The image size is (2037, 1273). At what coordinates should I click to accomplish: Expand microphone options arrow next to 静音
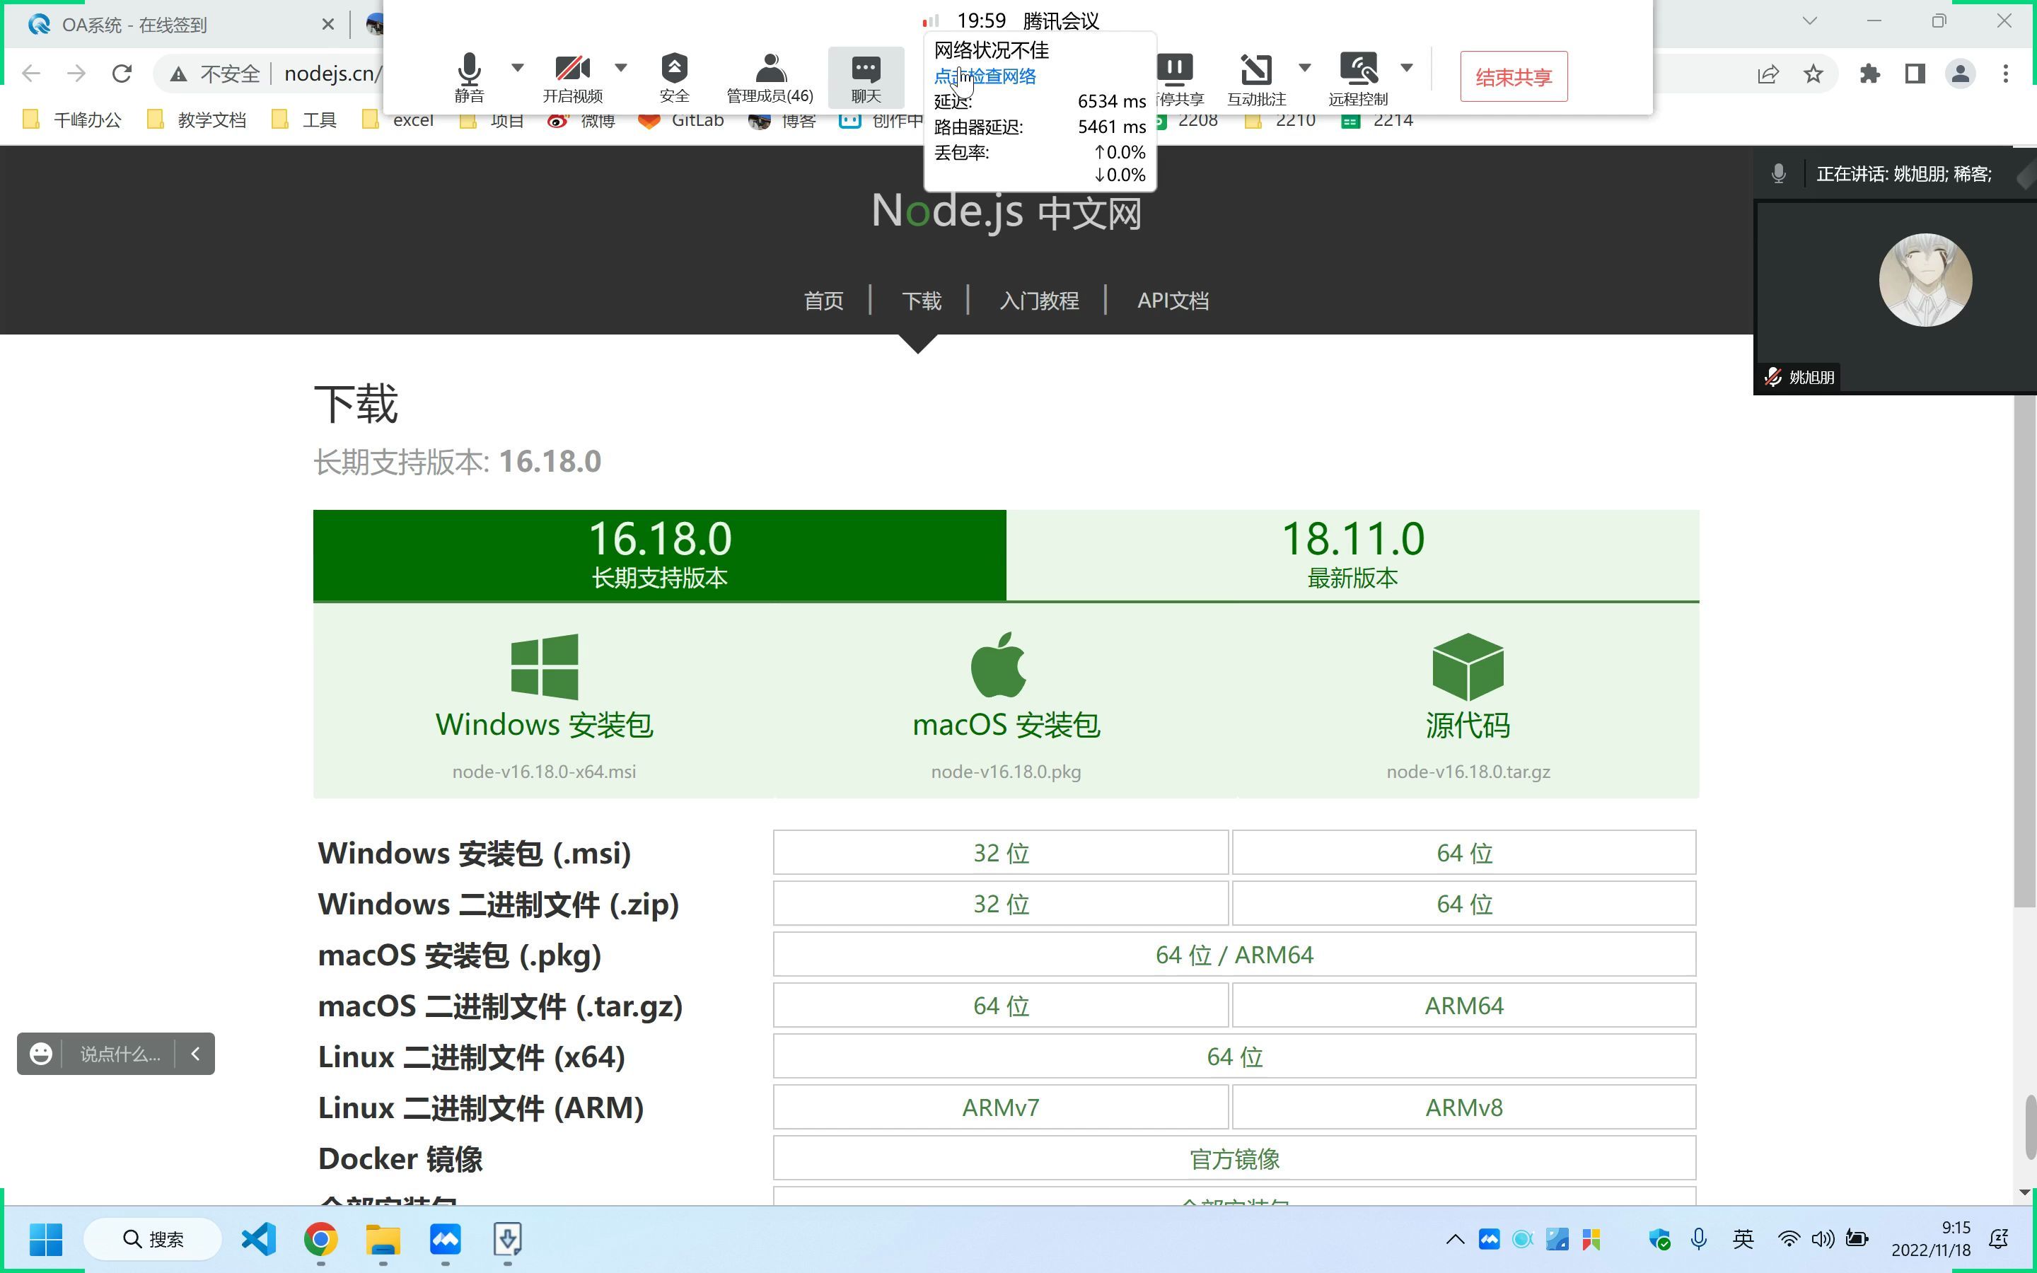tap(518, 67)
